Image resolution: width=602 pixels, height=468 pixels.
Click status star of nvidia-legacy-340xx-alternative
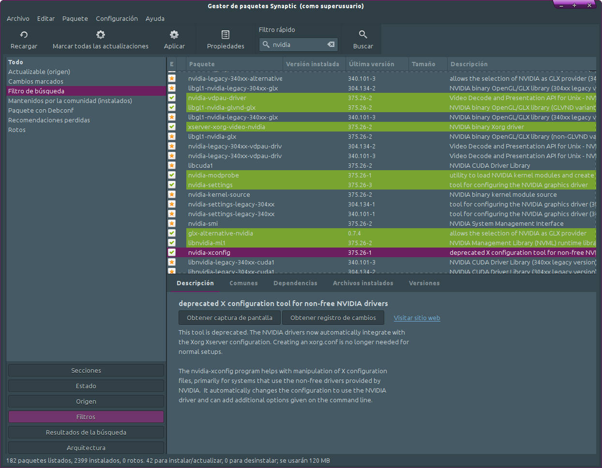click(172, 78)
